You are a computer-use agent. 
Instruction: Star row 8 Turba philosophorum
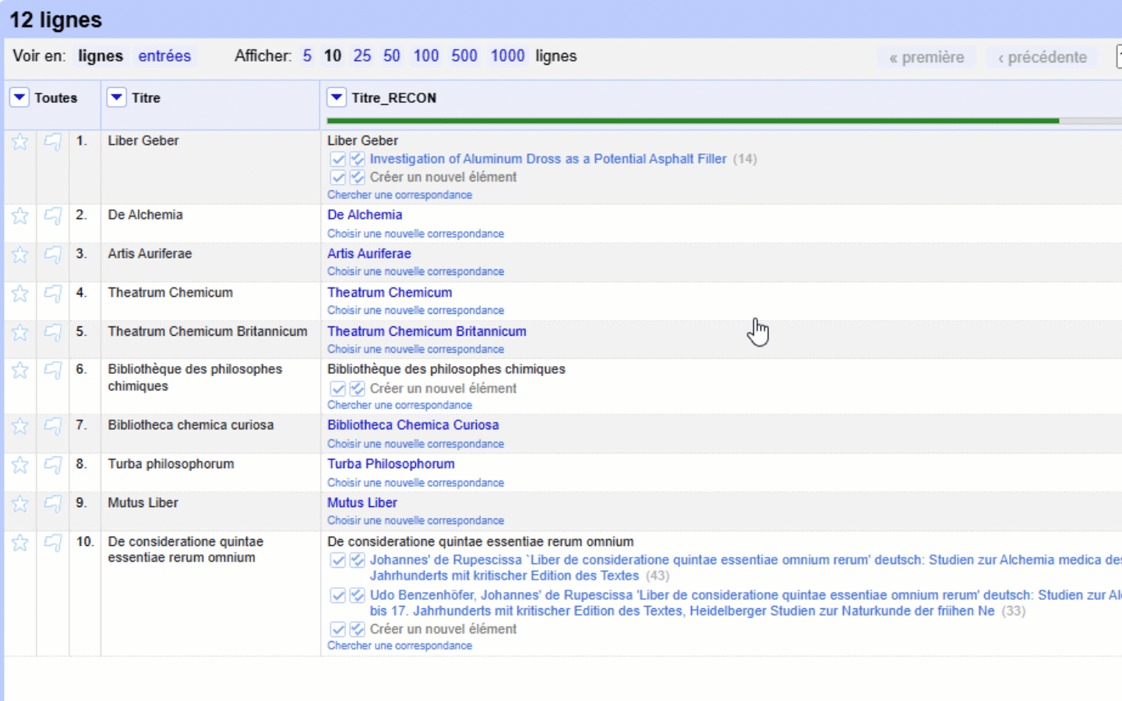tap(20, 465)
